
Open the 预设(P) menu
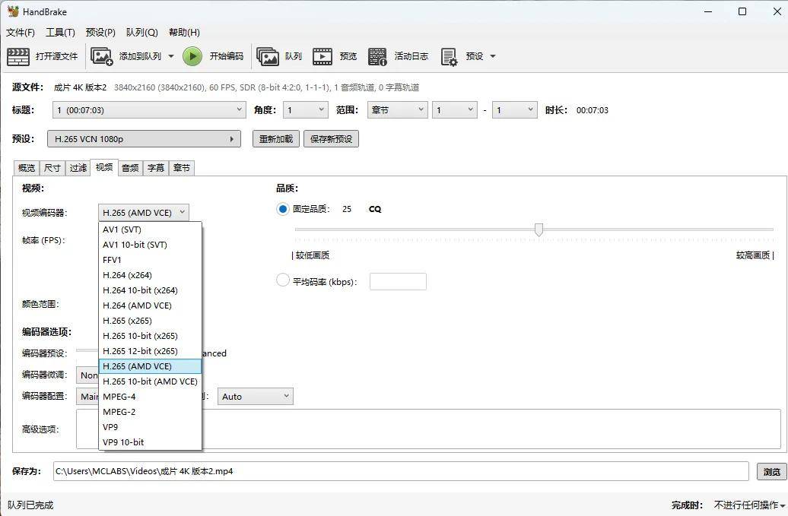100,33
